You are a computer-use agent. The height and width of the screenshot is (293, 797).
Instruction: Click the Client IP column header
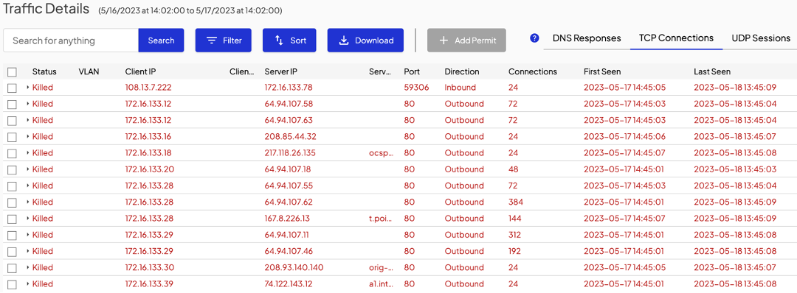140,71
